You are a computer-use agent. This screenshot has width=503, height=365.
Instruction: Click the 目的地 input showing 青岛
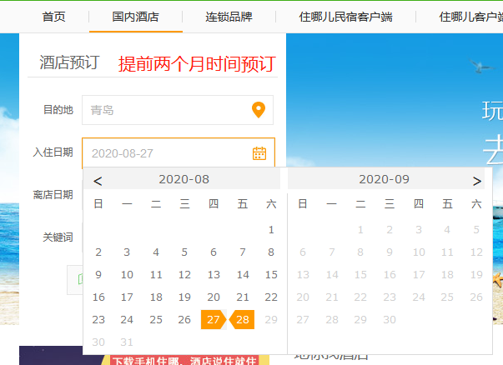click(x=167, y=110)
